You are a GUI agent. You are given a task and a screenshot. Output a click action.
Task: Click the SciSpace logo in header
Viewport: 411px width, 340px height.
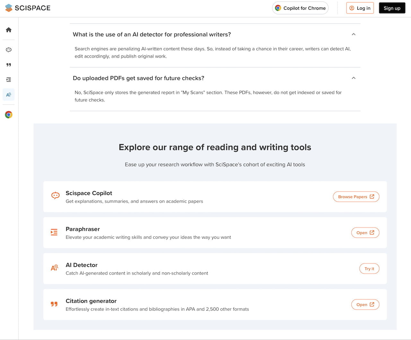(x=28, y=8)
